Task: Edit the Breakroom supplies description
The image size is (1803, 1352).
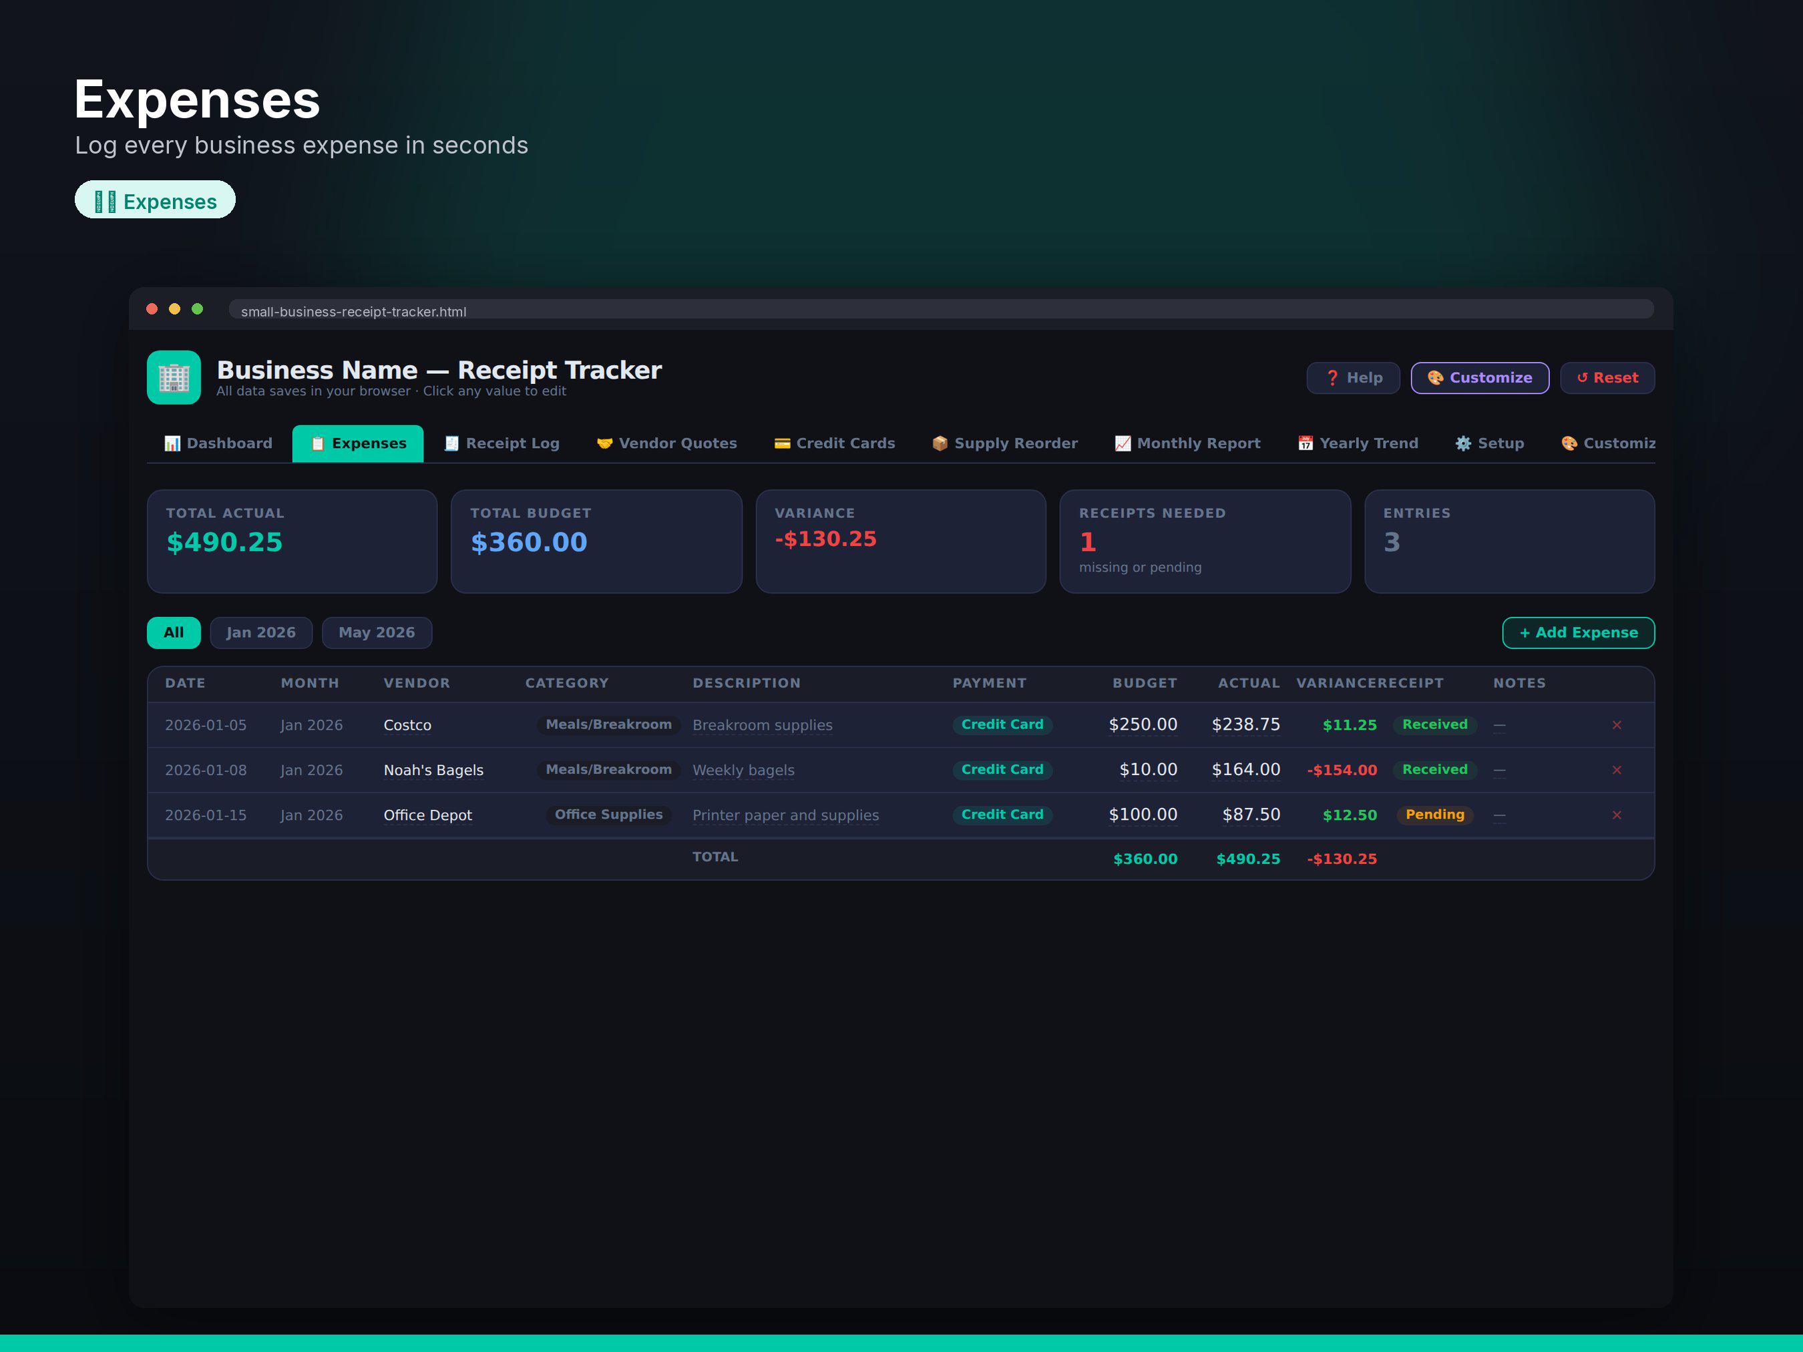Action: (x=762, y=725)
